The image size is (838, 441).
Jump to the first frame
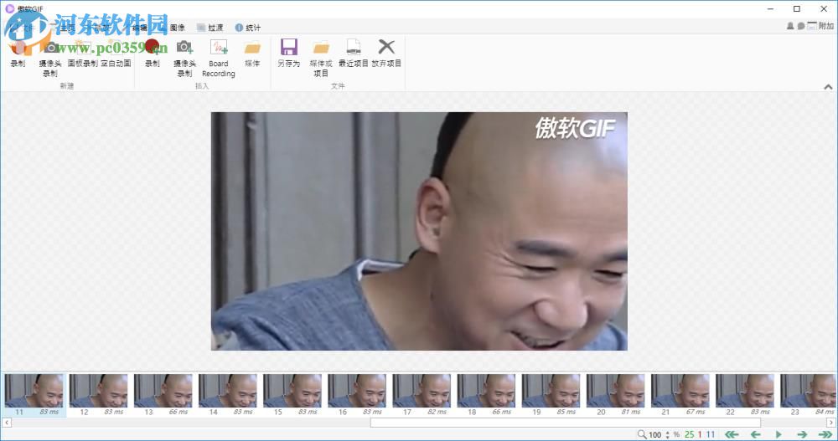coord(732,434)
